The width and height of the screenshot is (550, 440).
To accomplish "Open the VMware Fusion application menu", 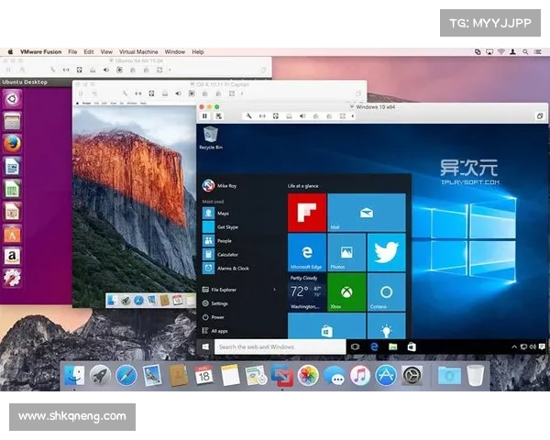I will coord(40,52).
